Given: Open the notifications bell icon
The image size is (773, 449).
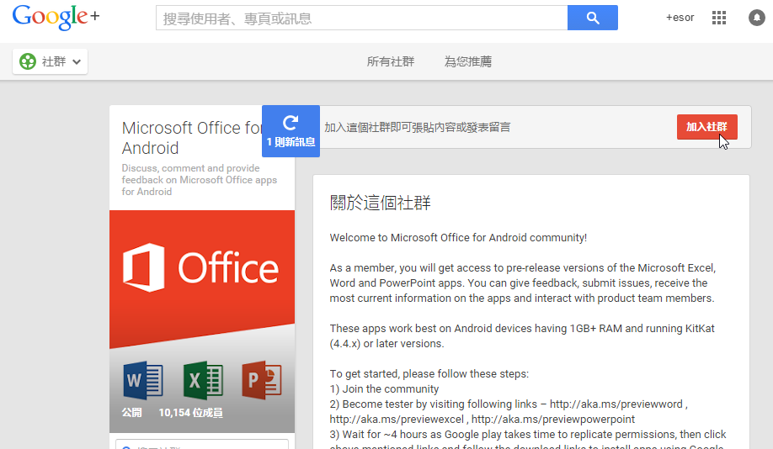Looking at the screenshot, I should click(x=756, y=18).
